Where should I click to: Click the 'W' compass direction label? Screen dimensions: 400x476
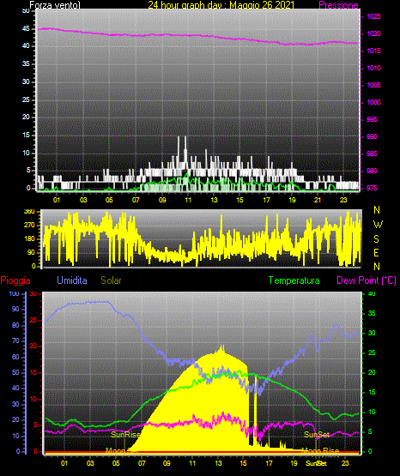pyautogui.click(x=378, y=225)
